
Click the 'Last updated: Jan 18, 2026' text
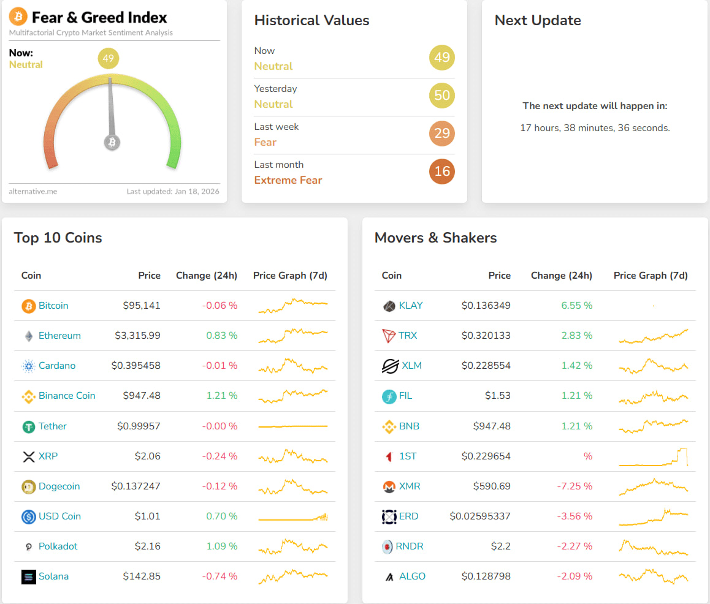click(173, 191)
